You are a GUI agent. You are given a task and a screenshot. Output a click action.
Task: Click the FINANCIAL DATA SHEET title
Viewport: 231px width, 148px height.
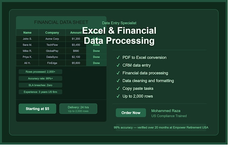point(62,23)
